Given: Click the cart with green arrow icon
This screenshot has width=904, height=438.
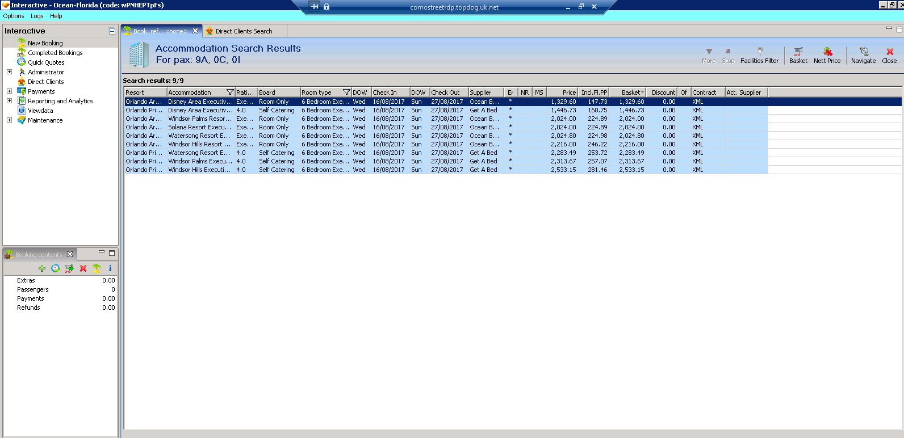Looking at the screenshot, I should coord(69,268).
